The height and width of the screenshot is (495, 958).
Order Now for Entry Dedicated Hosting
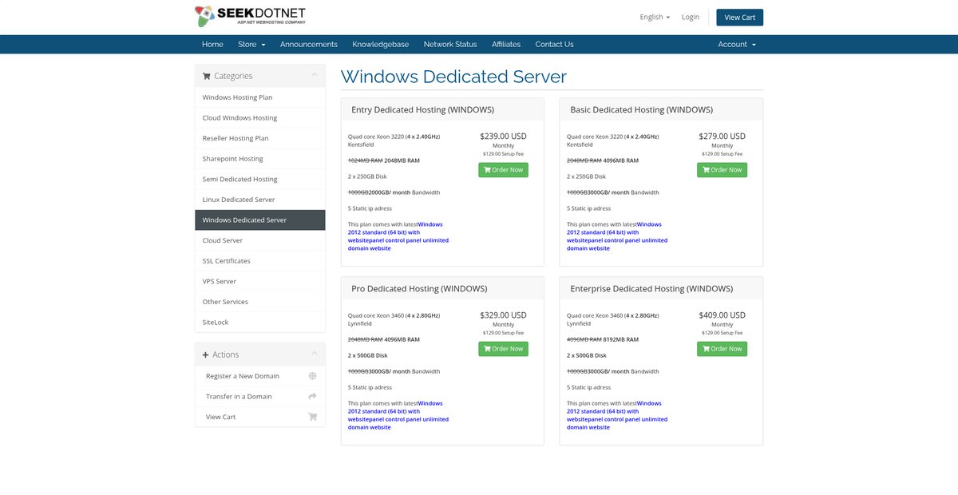tap(503, 170)
